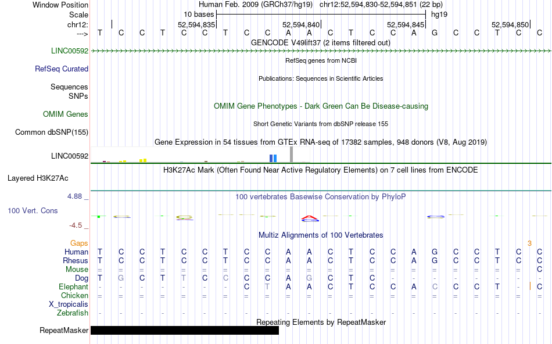Screen dimensions: 552x344
Task: Click the SNPs track label
Action: pos(78,96)
